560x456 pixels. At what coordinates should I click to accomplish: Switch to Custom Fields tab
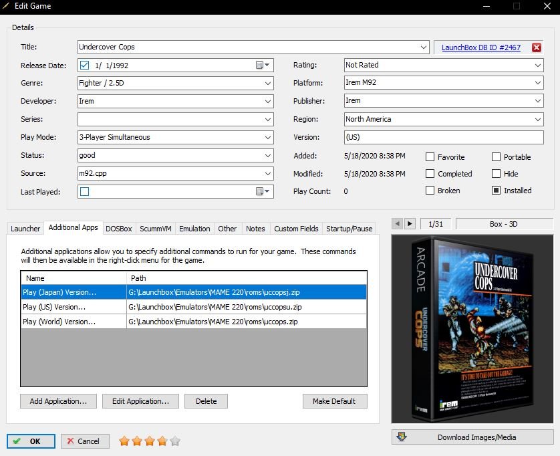(296, 229)
